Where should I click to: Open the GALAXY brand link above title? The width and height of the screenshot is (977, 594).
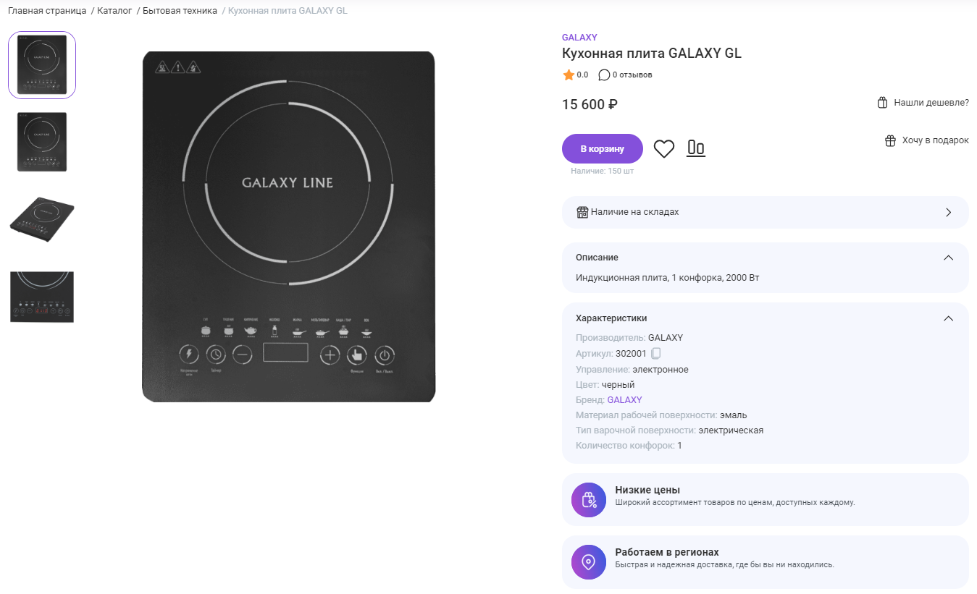[579, 38]
